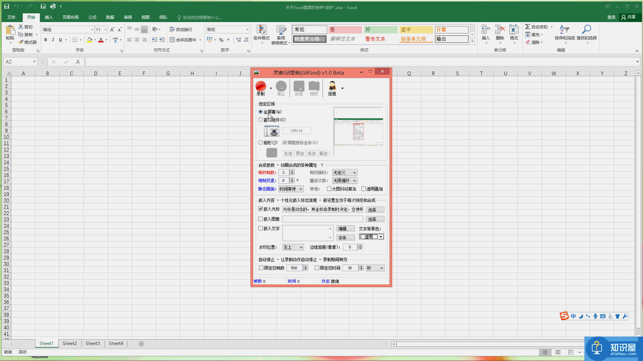Switch to the Formulas (公式) tab
The height and width of the screenshot is (361, 643).
point(92,17)
